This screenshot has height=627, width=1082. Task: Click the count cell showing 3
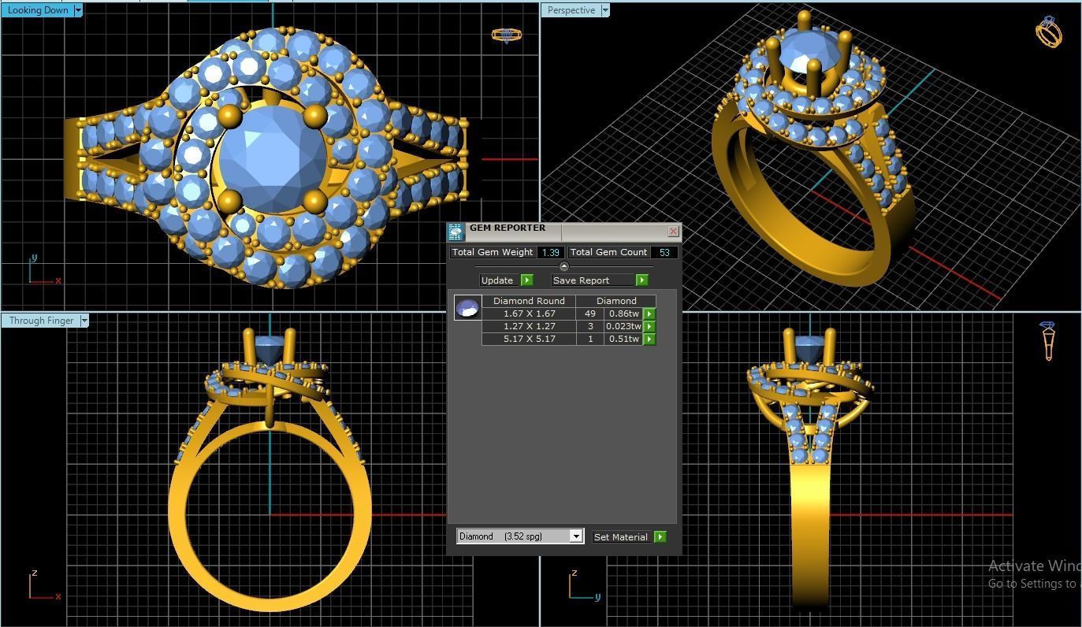pyautogui.click(x=590, y=326)
